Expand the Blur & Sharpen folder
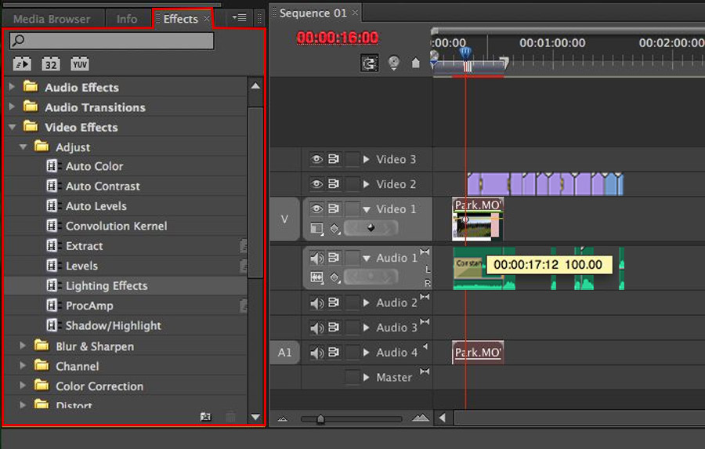This screenshot has height=449, width=705. click(x=23, y=346)
